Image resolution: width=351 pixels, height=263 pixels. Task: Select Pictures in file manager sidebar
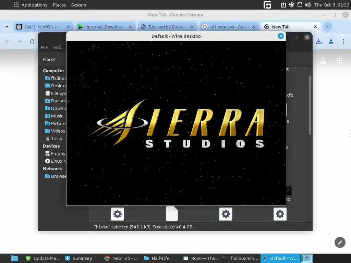pyautogui.click(x=56, y=123)
